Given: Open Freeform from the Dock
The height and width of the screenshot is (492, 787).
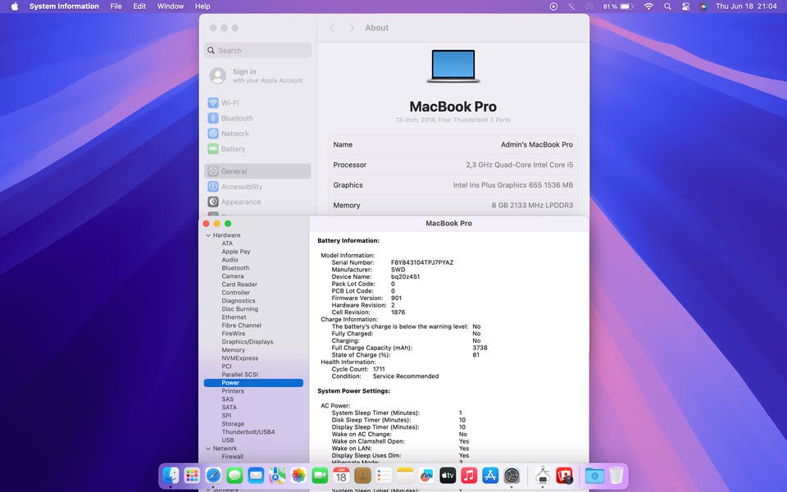Looking at the screenshot, I should click(x=426, y=475).
